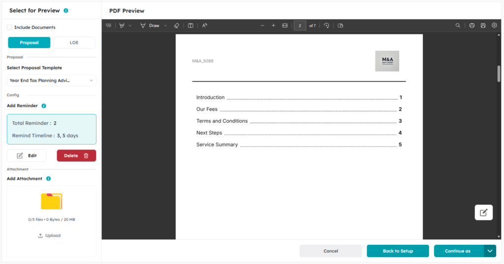Screen dimensions: 504x264
Task: Activate the read aloud icon
Action: tap(204, 26)
